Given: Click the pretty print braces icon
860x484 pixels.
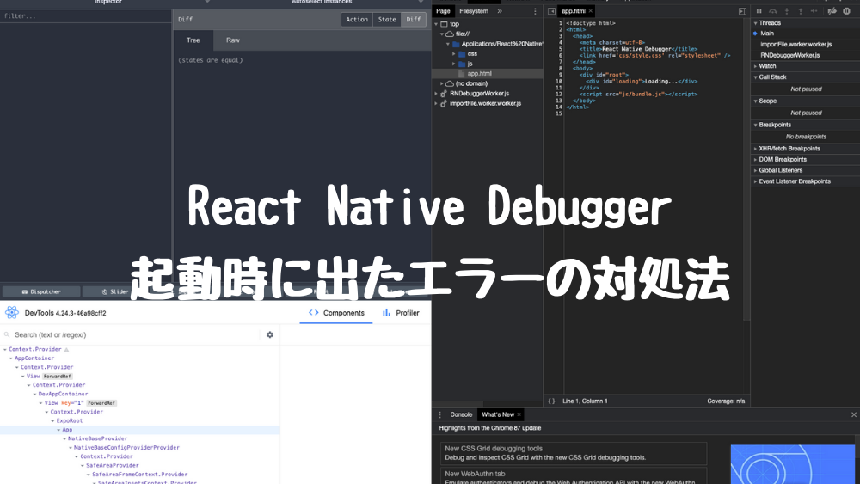Looking at the screenshot, I should [552, 401].
